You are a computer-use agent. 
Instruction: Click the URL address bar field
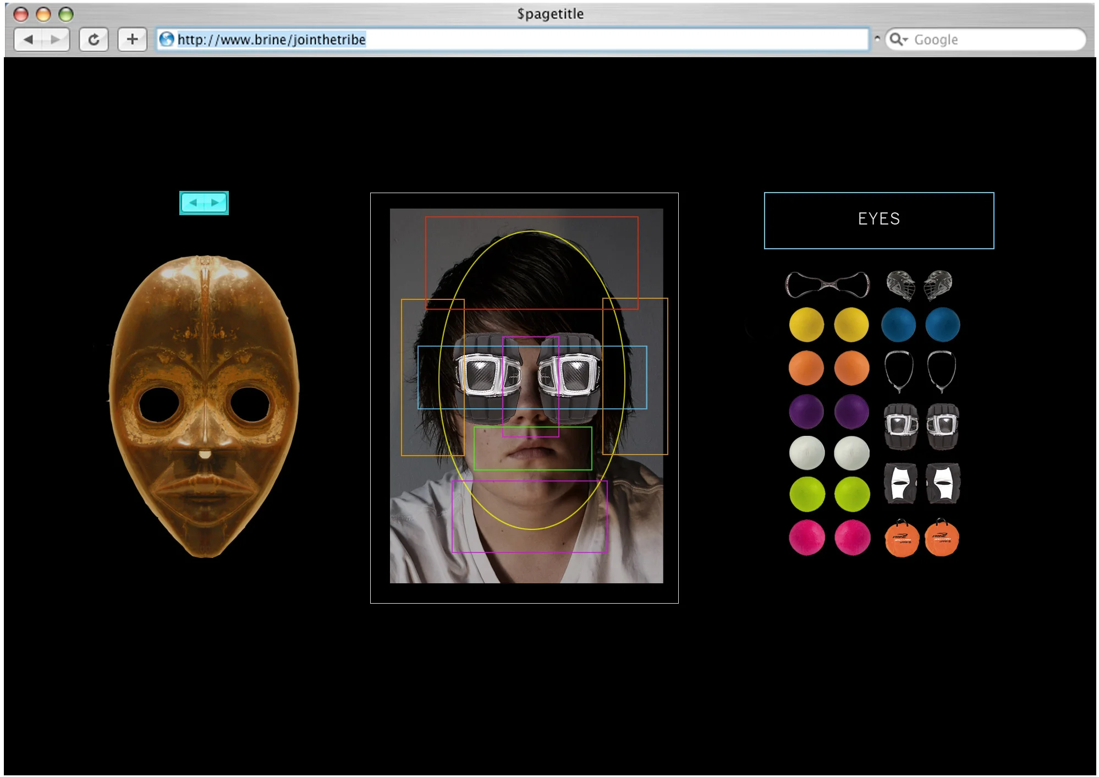point(513,40)
